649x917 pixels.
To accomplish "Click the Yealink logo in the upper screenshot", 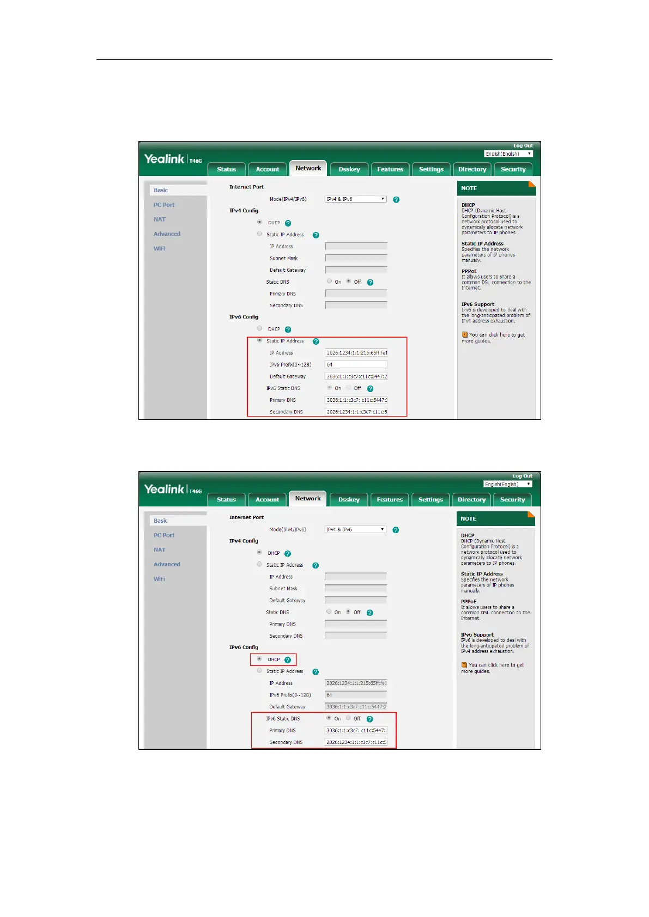I will pos(165,159).
